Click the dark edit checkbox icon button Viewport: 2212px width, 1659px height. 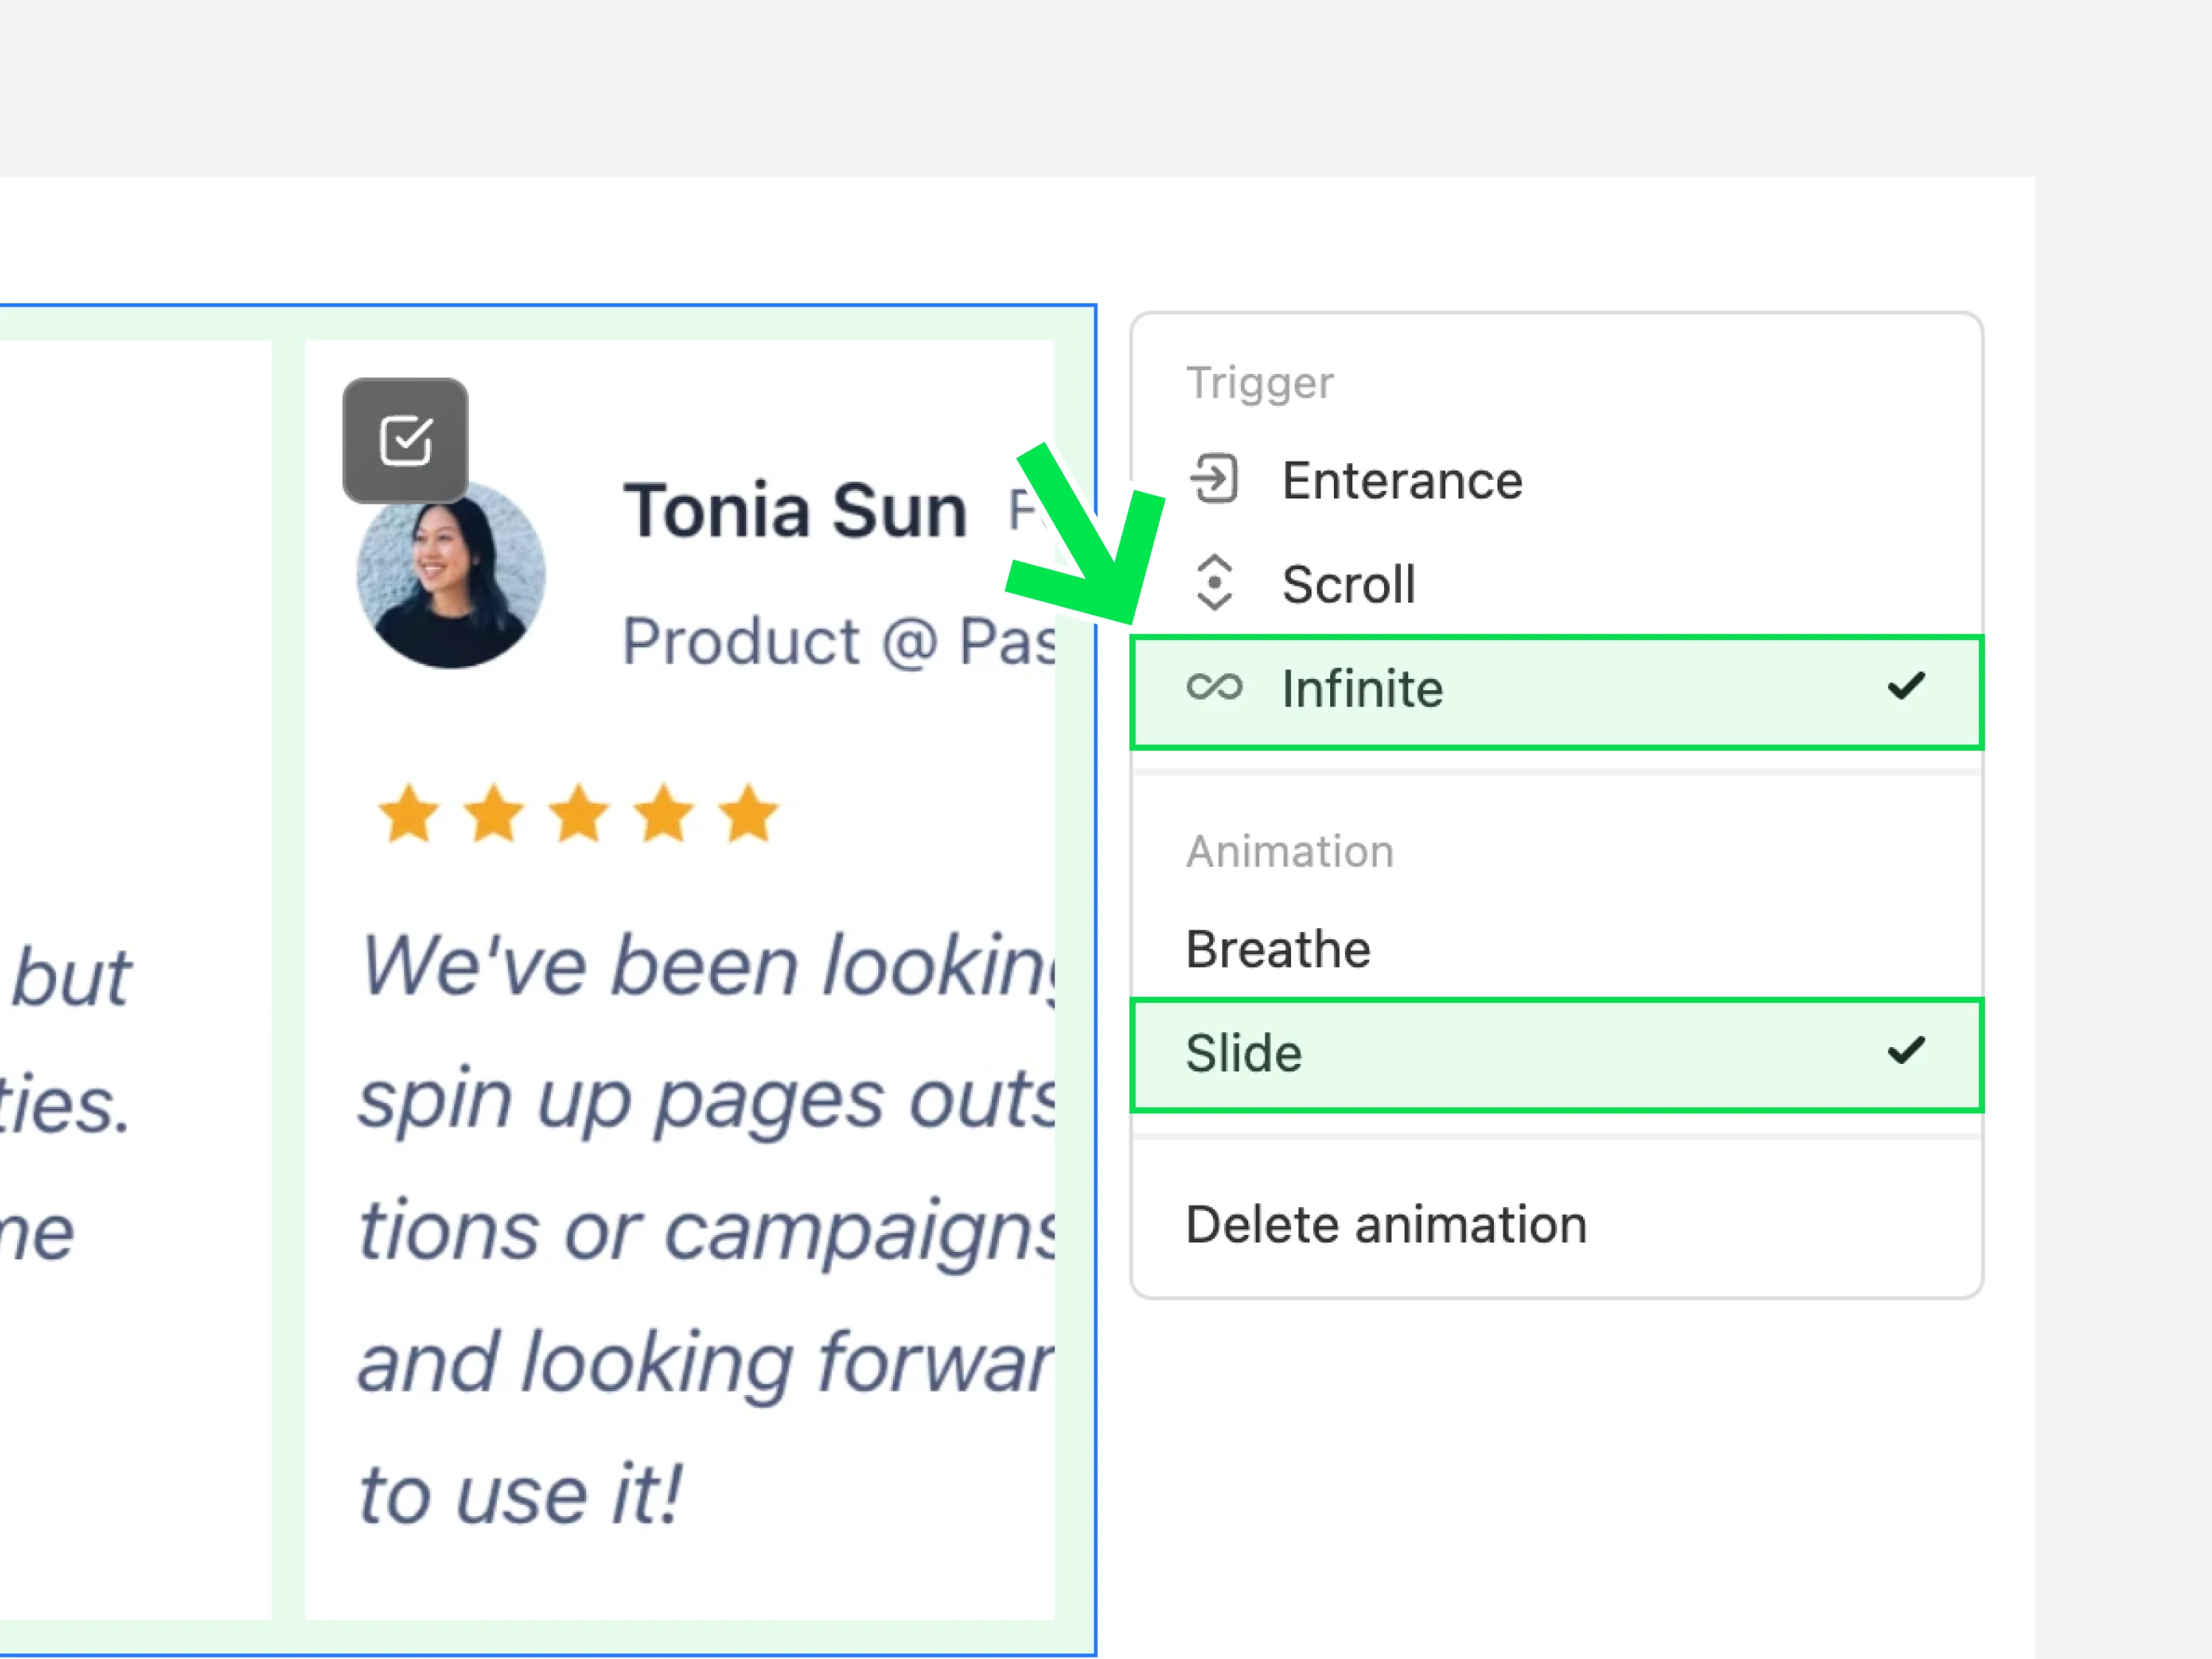click(x=405, y=440)
